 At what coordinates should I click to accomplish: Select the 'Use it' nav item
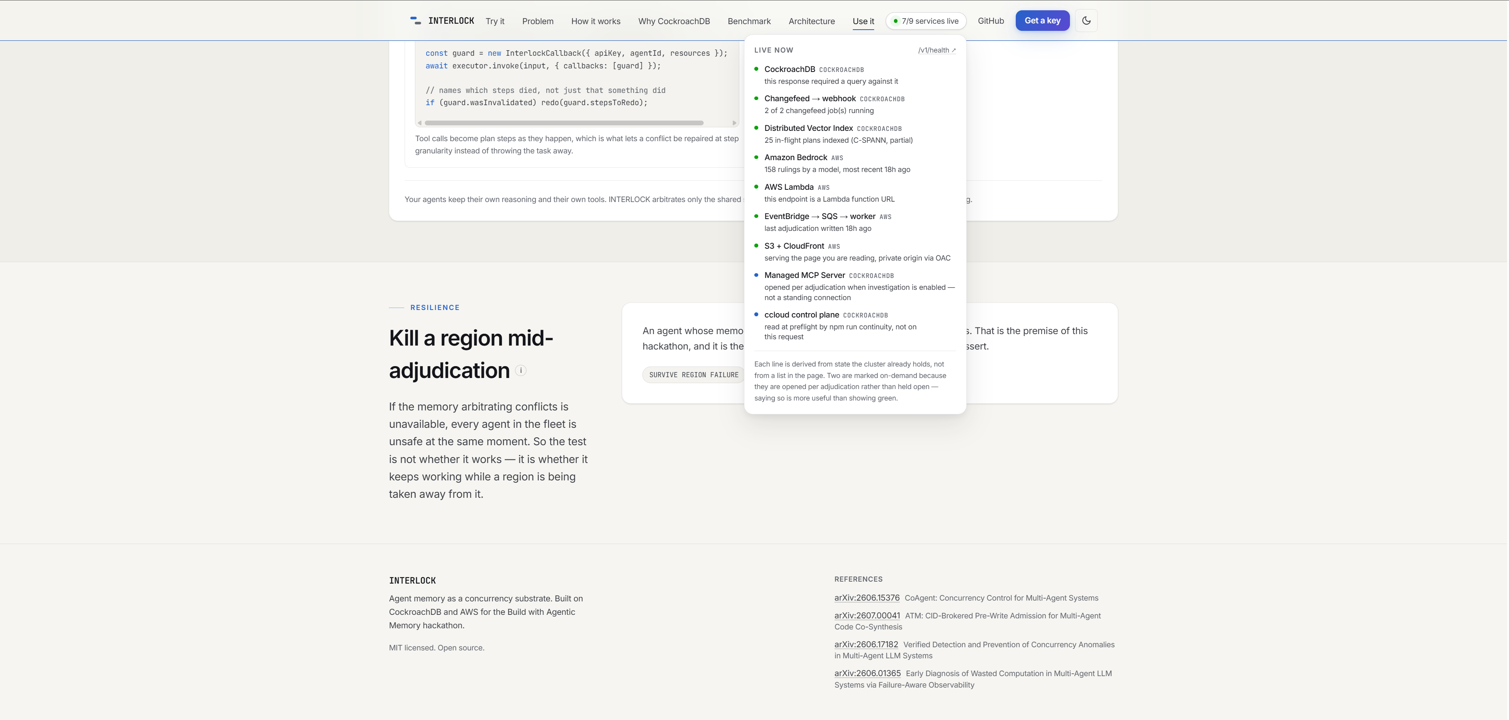click(863, 21)
